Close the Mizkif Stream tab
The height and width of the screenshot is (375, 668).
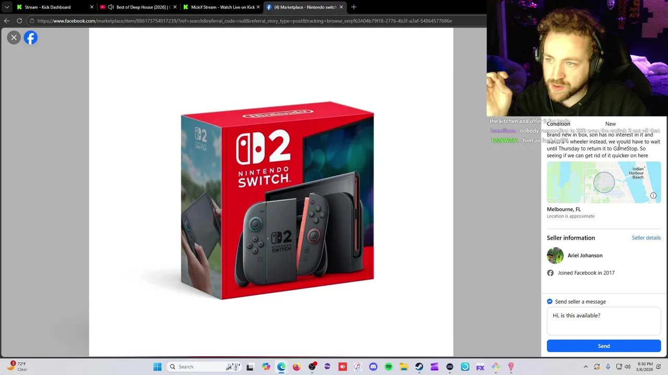click(258, 7)
